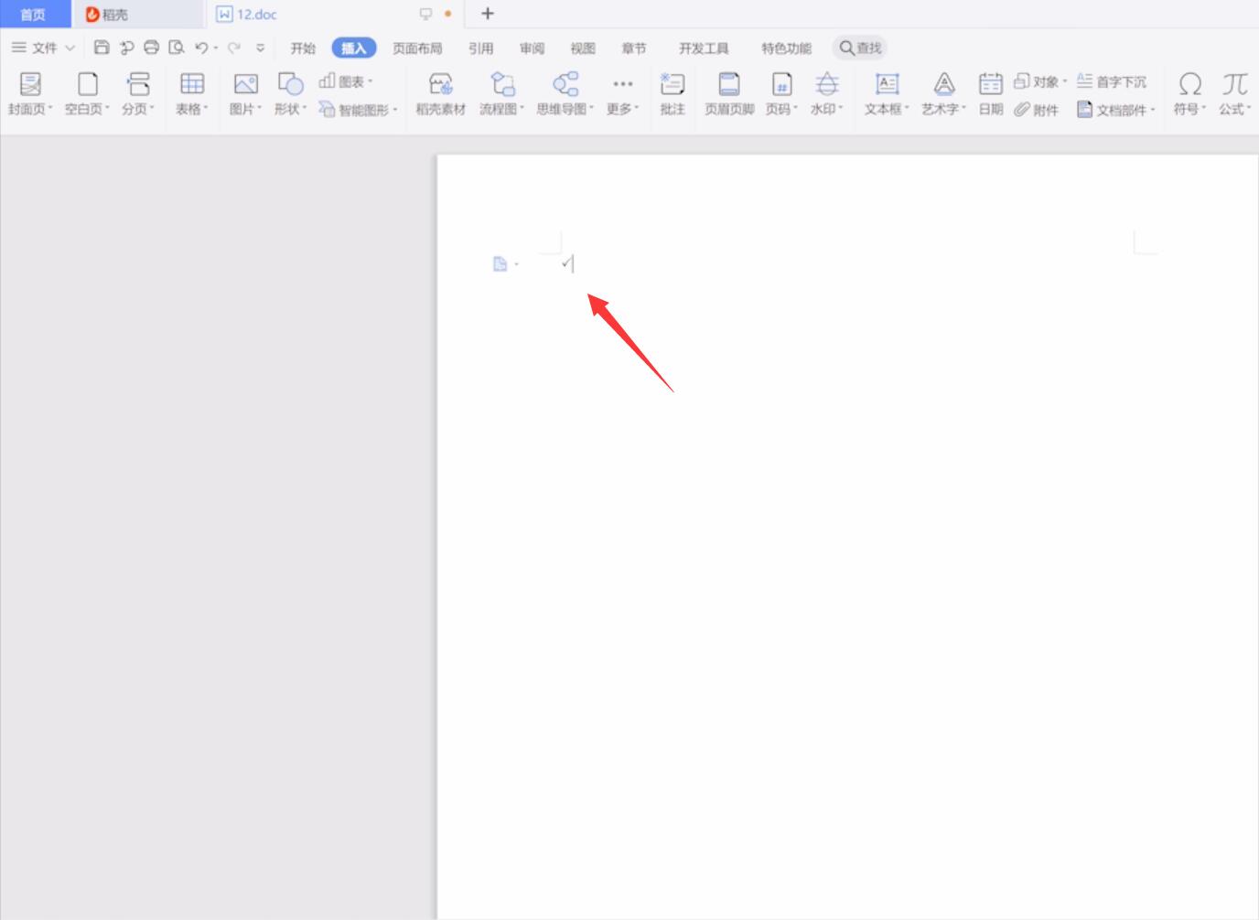The image size is (1259, 920).
Task: Open the Special Features (特色功能) tab
Action: [786, 48]
